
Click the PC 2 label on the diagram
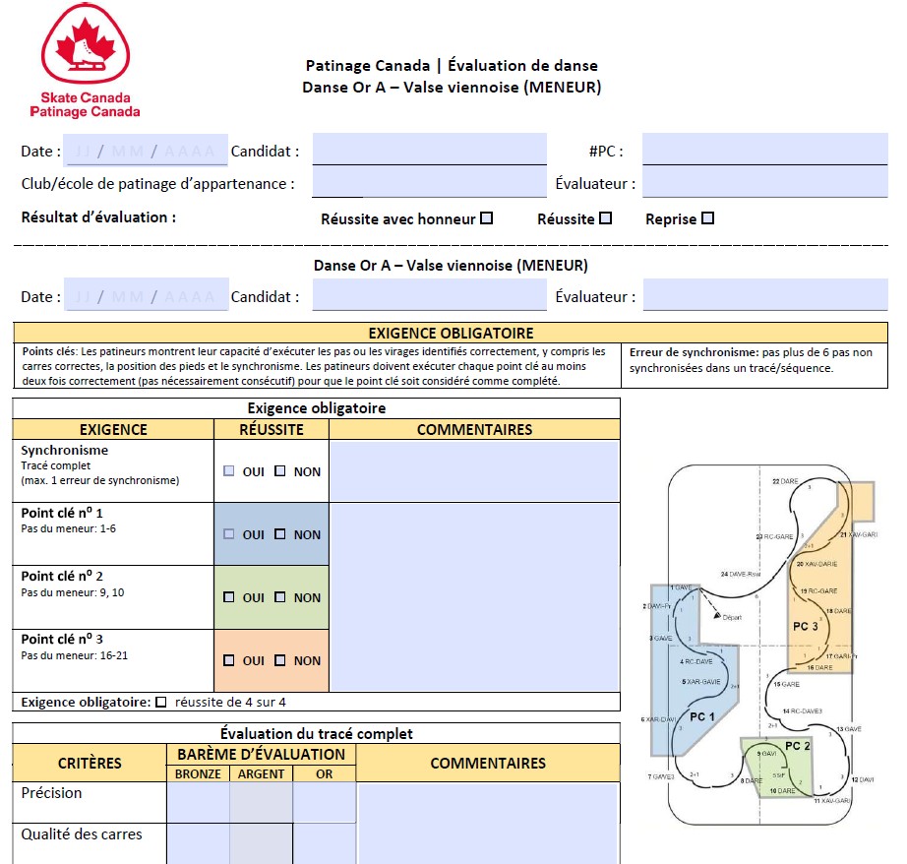click(x=797, y=746)
